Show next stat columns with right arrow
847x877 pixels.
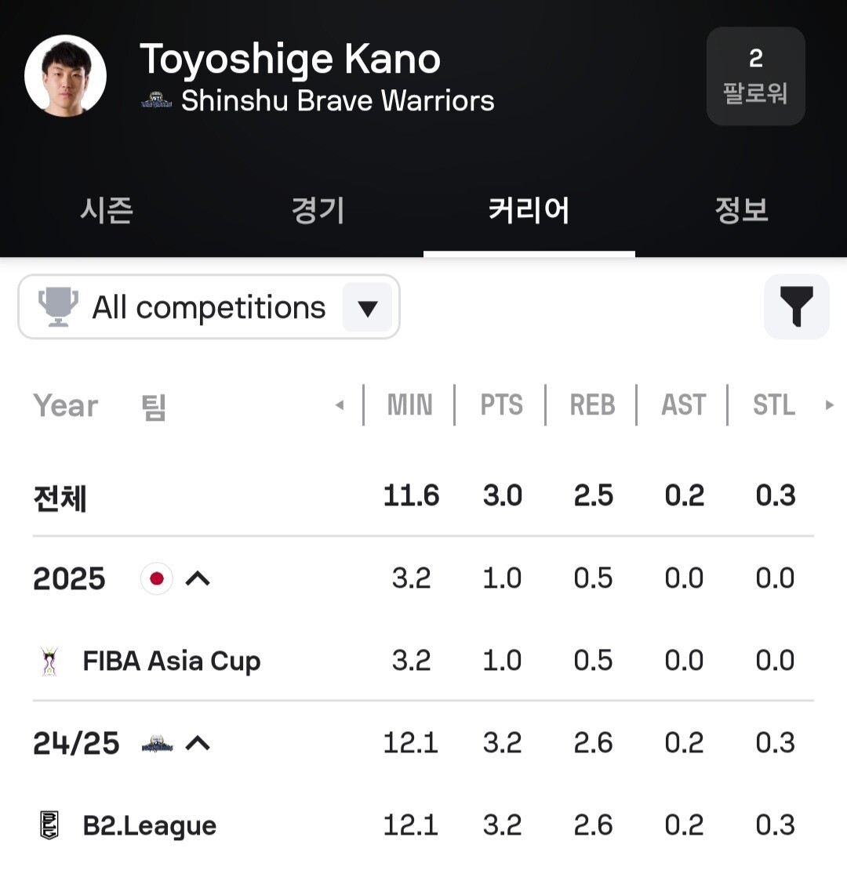(x=830, y=405)
